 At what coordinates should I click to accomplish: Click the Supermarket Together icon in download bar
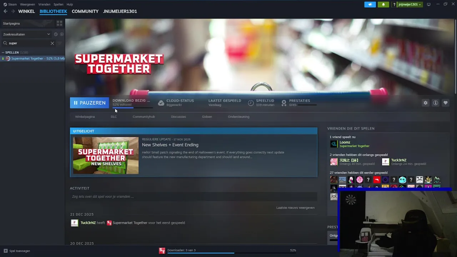click(162, 251)
